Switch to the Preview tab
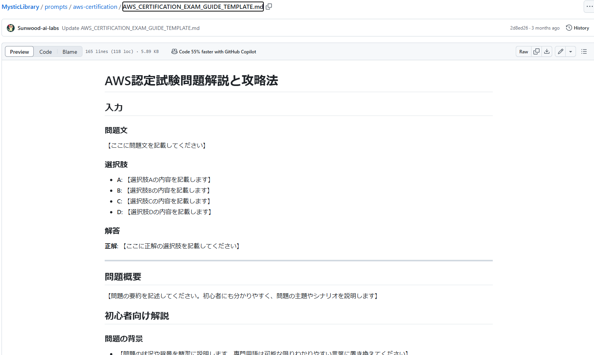This screenshot has height=355, width=594. [x=20, y=52]
